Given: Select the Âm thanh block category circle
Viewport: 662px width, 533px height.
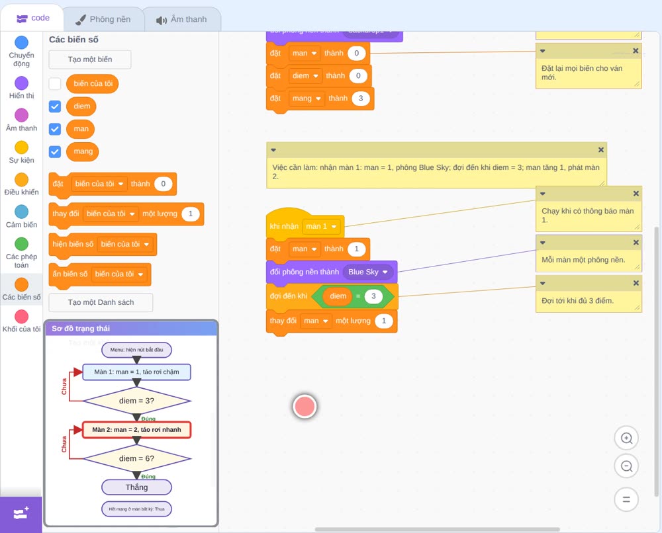Looking at the screenshot, I should (21, 114).
